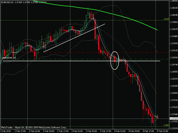
Task: Click the 5 Feb 01:00 time label
Action: [162, 131]
